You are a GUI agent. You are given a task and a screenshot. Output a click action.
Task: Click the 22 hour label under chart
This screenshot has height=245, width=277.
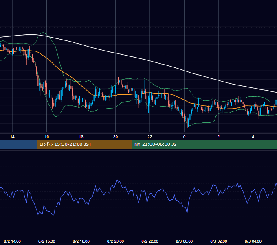[x=150, y=137]
